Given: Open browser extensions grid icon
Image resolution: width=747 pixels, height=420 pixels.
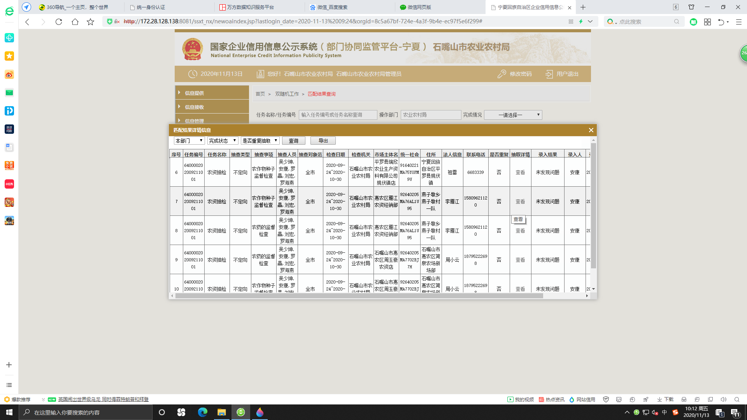Looking at the screenshot, I should pyautogui.click(x=707, y=22).
